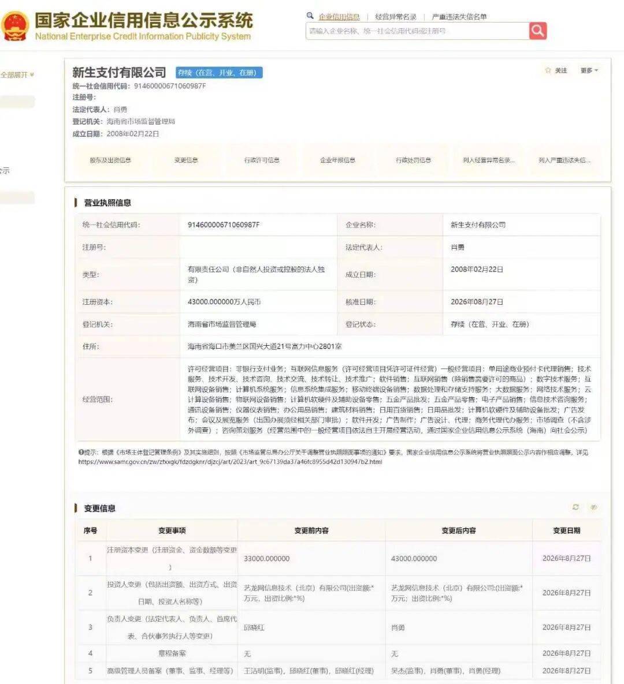Open the 股东及出资信息 tab
This screenshot has width=624, height=684.
pos(110,160)
